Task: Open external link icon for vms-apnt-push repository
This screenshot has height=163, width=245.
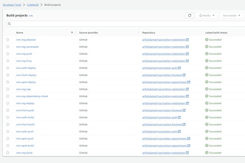Action: point(189,138)
